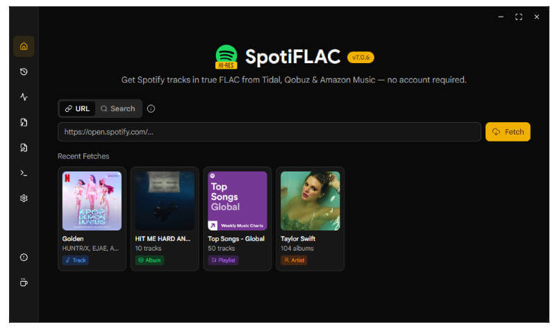Click the green Album badge

(x=149, y=260)
